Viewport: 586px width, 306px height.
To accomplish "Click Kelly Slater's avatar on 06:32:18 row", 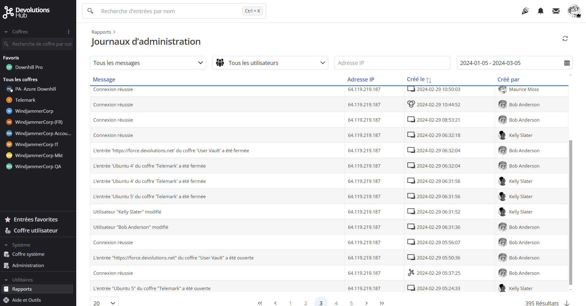I will 502,135.
